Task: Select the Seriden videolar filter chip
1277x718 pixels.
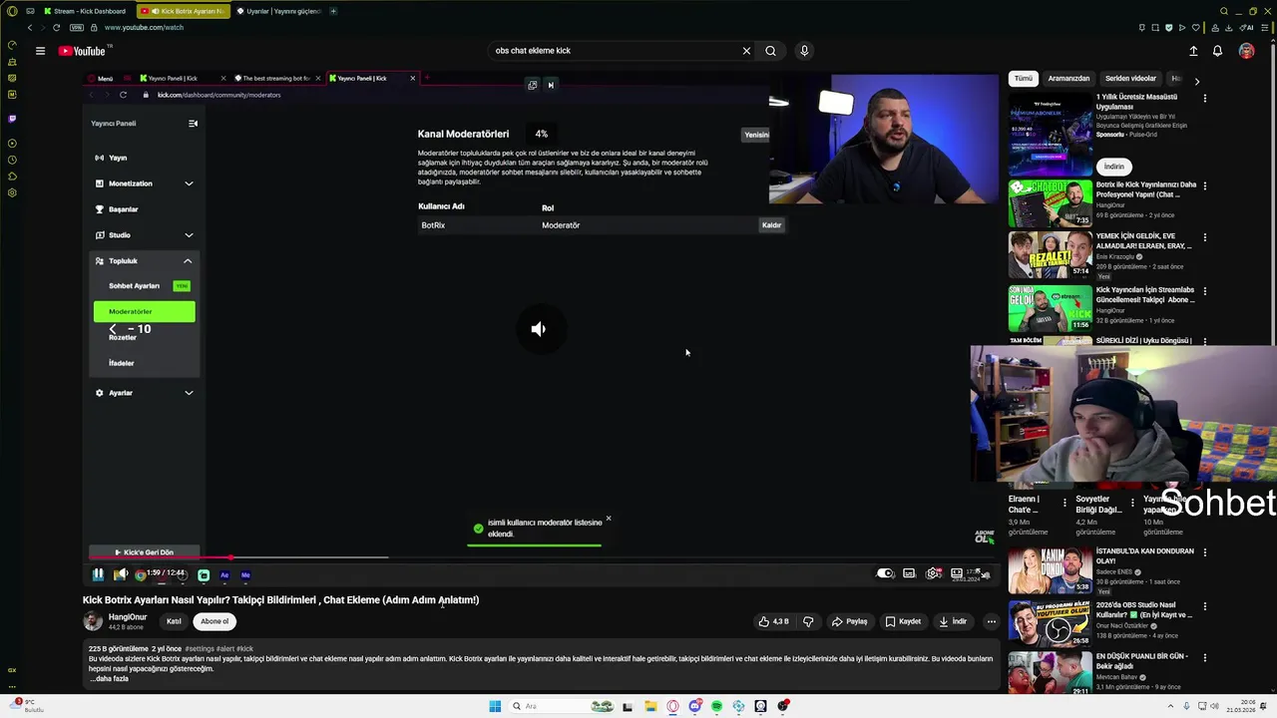Action: 1130,78
